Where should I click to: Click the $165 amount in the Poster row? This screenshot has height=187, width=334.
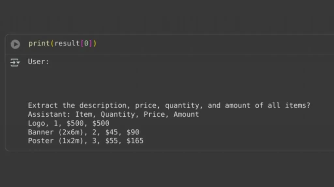tap(135, 141)
